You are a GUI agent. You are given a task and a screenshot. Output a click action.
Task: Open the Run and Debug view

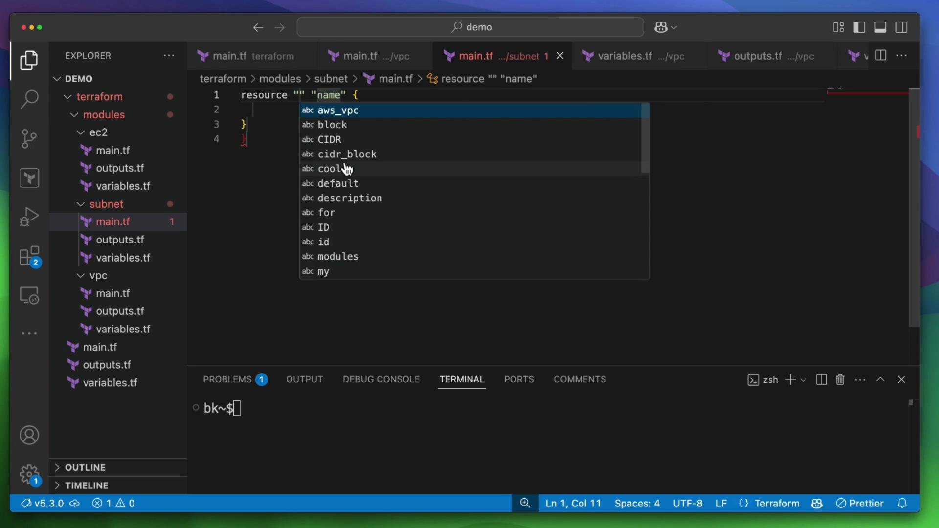(29, 217)
